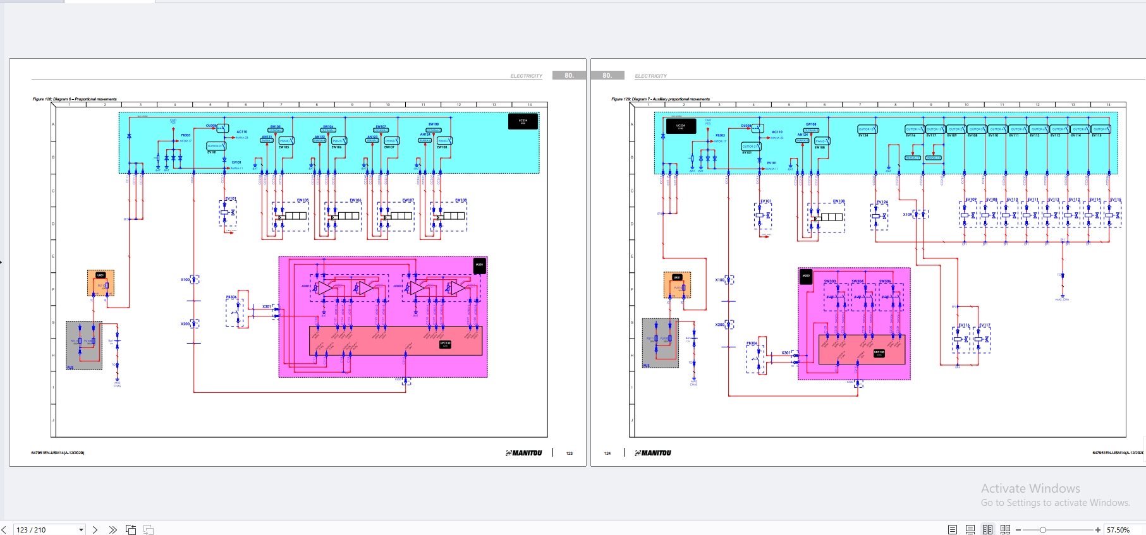Screen dimensions: 1146x535
Task: Open the page number dropdown arrow
Action: coord(81,529)
